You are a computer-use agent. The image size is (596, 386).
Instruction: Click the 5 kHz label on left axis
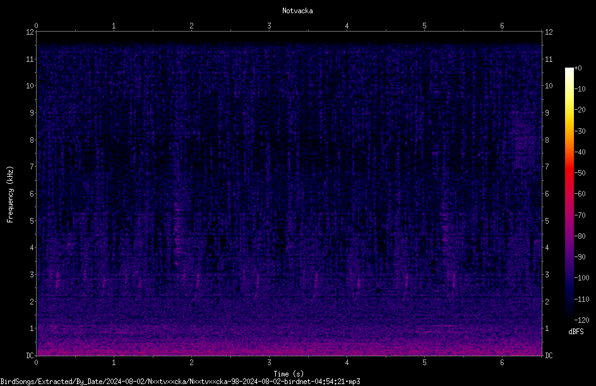[x=32, y=221]
